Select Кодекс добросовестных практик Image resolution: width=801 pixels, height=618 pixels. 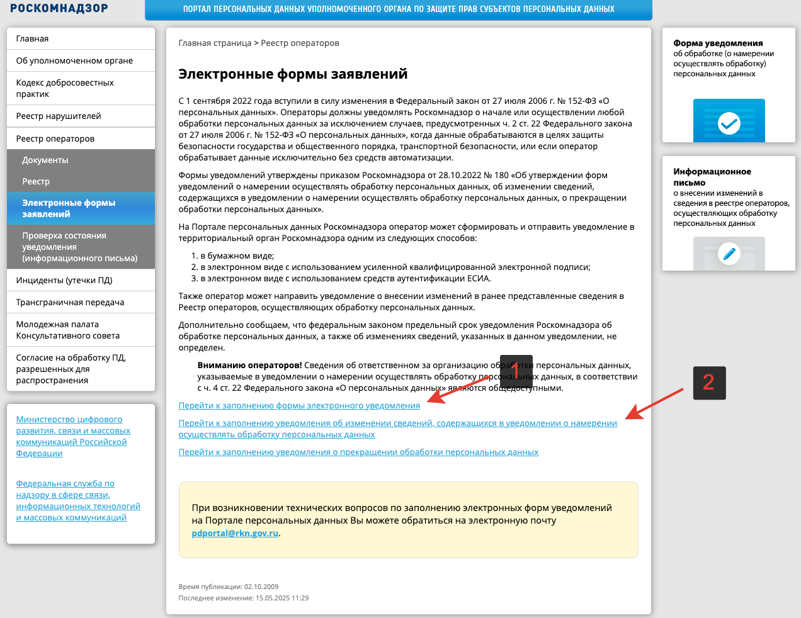[x=81, y=88]
